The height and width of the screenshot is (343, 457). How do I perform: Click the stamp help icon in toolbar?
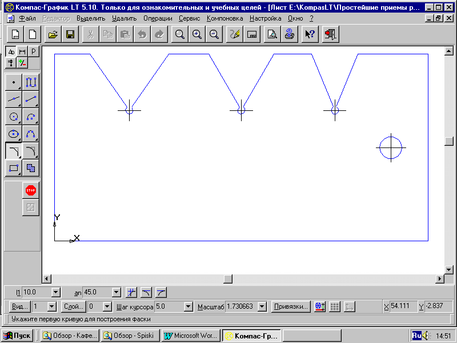[290, 34]
